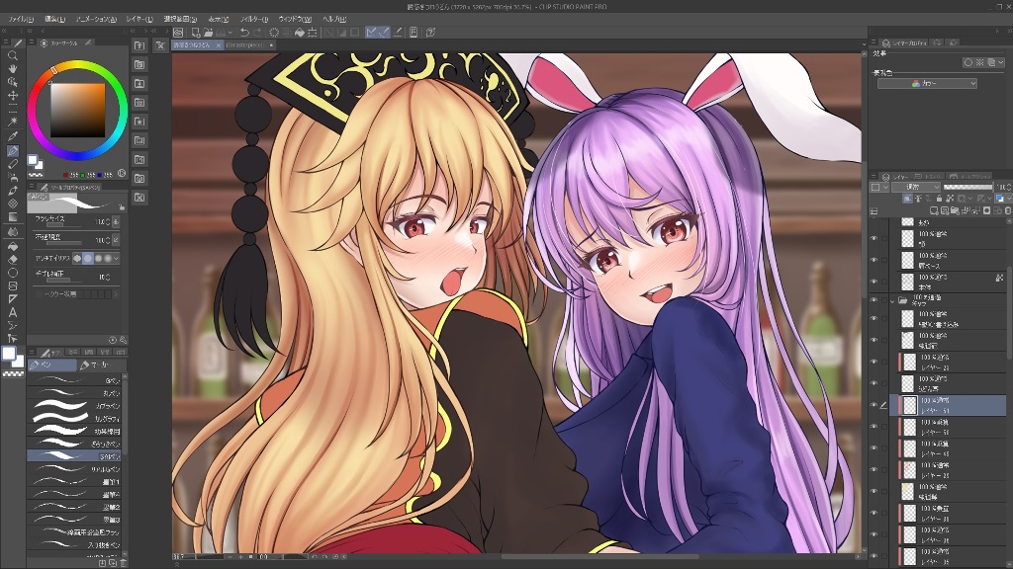Image resolution: width=1013 pixels, height=569 pixels.
Task: Open the ウィンドウ(W) menu
Action: [295, 20]
